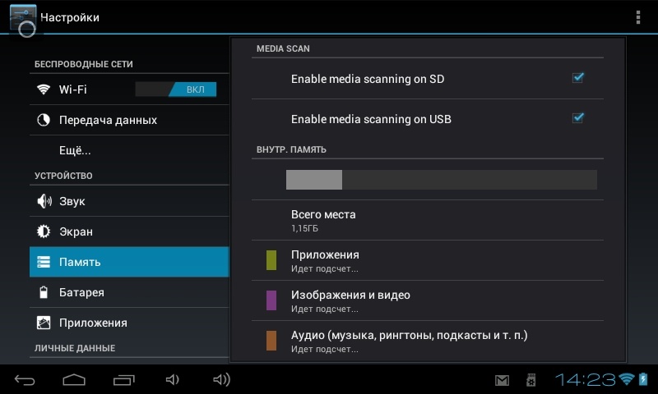Image resolution: width=658 pixels, height=394 pixels.
Task: Tap the battery icon next to Батарея
Action: point(44,292)
